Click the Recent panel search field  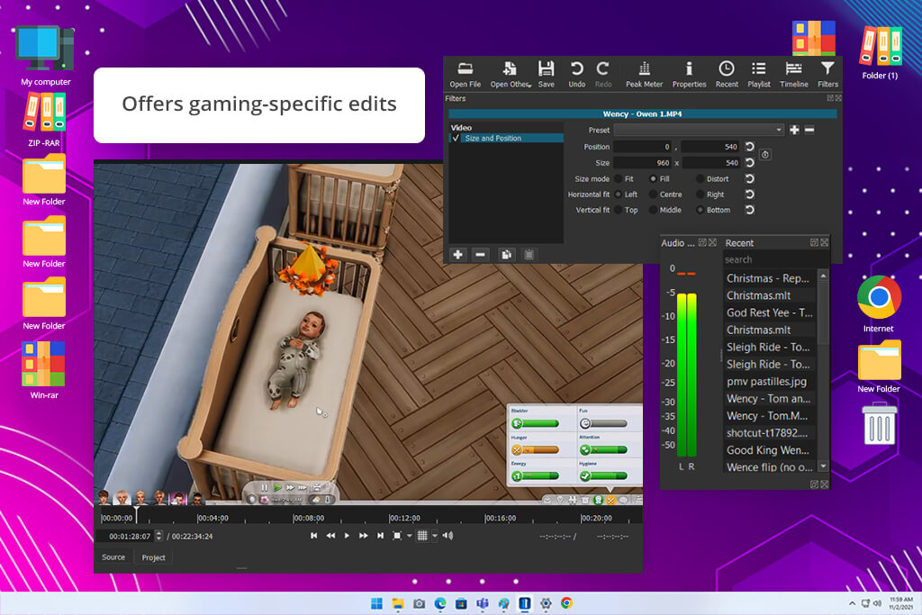click(x=775, y=259)
